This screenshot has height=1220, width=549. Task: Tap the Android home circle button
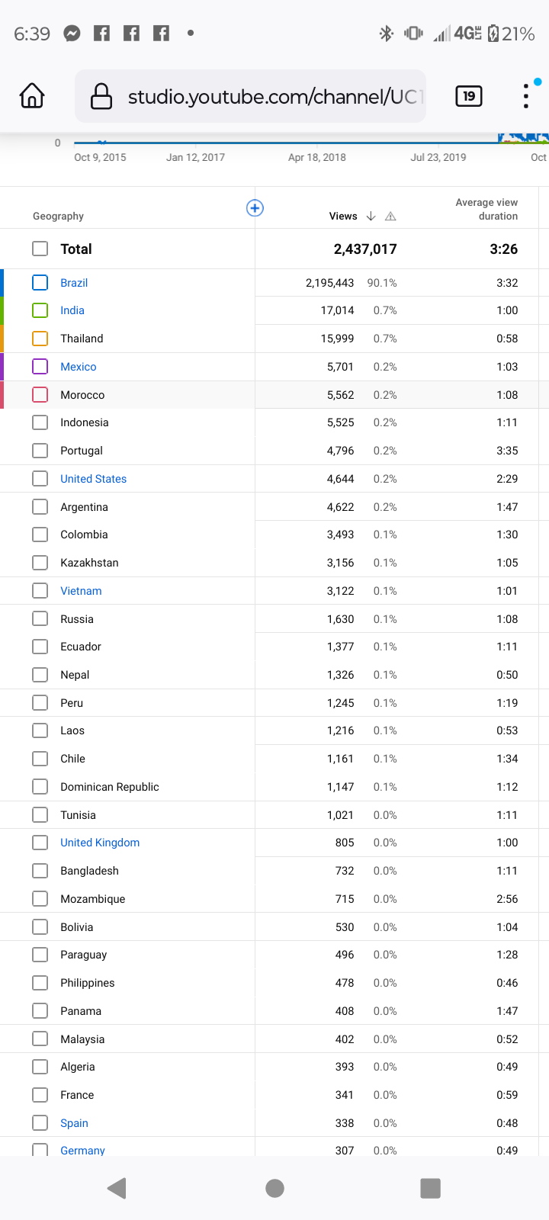pyautogui.click(x=274, y=1188)
